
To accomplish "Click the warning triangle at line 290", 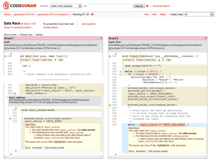I will click(x=6, y=56).
